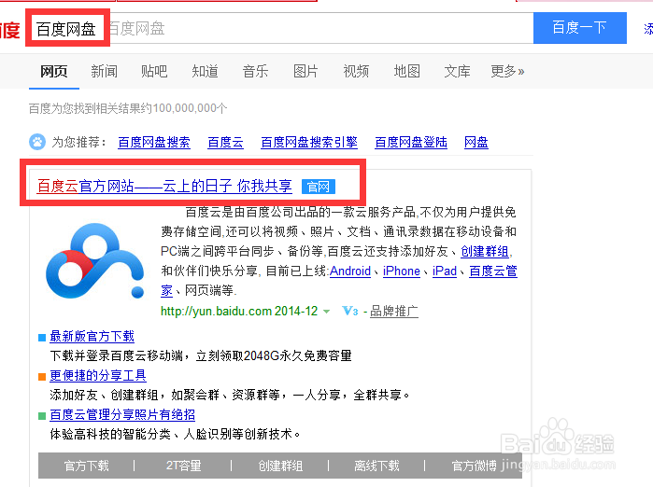Click the recommended link 百度云

coord(225,142)
